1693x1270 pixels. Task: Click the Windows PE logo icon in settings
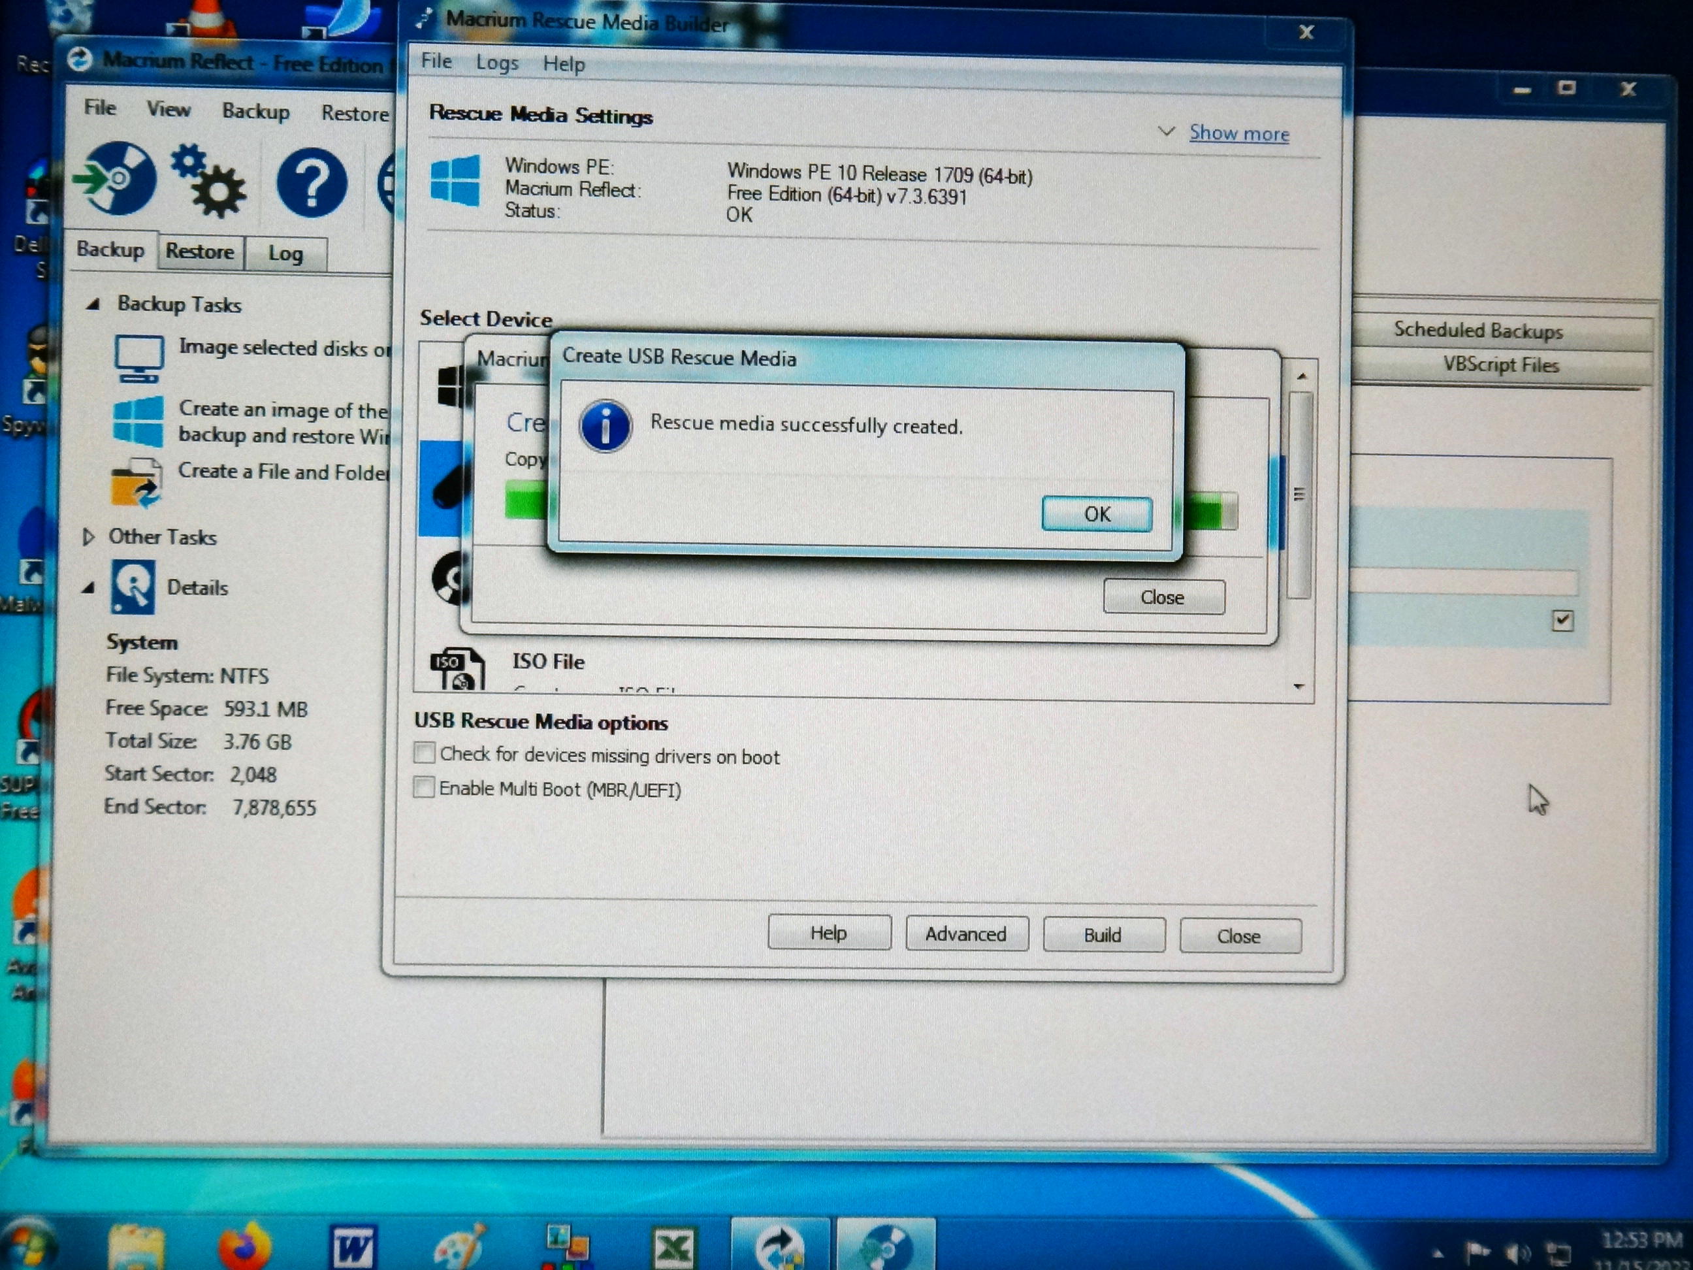pyautogui.click(x=456, y=181)
